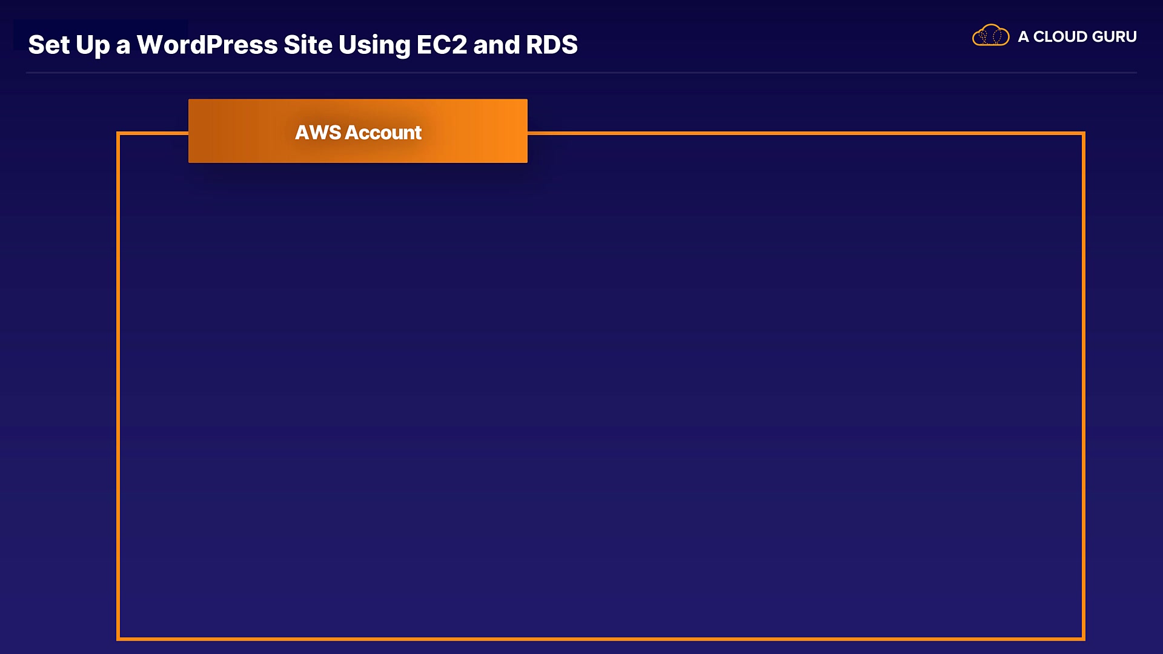Click the right edge of the orange frame
Viewport: 1163px width, 654px height.
point(1083,388)
